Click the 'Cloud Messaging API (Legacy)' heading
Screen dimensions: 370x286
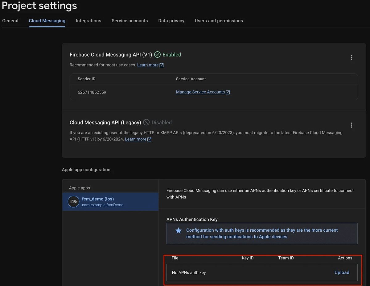tap(105, 123)
